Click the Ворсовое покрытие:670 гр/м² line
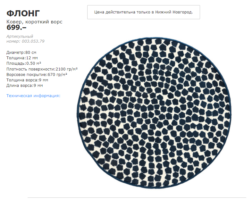 [x=37, y=75]
